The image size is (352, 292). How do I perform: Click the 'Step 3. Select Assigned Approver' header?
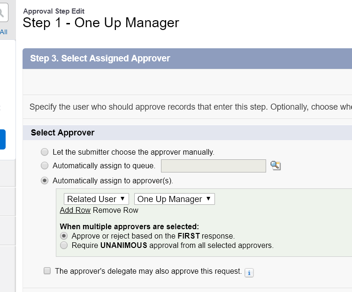[x=100, y=59]
